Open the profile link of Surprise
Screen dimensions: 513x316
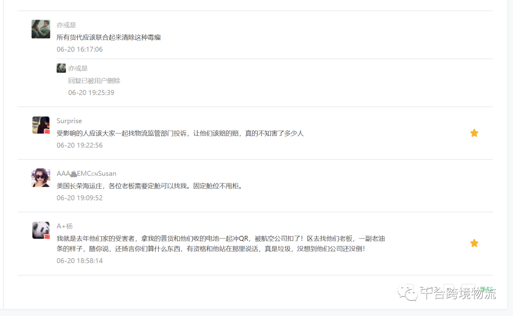click(69, 121)
